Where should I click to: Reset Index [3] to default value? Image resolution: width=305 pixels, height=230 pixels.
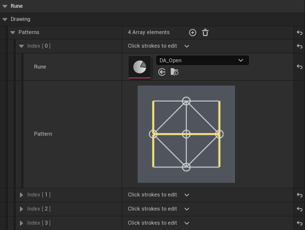click(300, 223)
